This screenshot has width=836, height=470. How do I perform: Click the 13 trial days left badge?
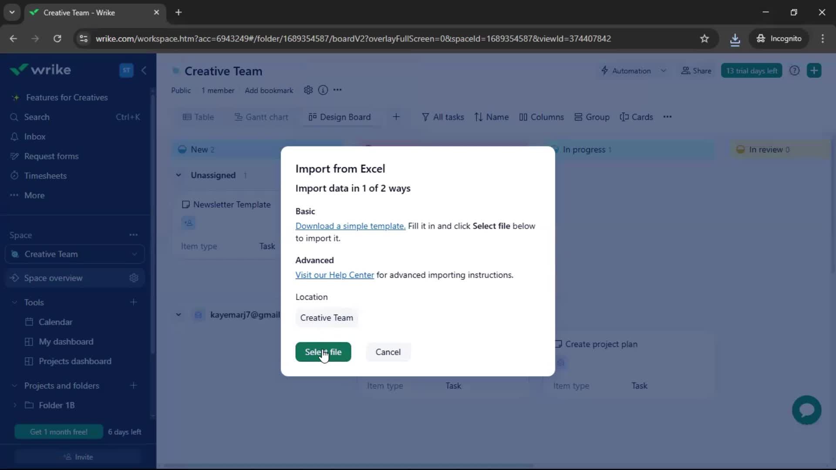[x=752, y=70]
